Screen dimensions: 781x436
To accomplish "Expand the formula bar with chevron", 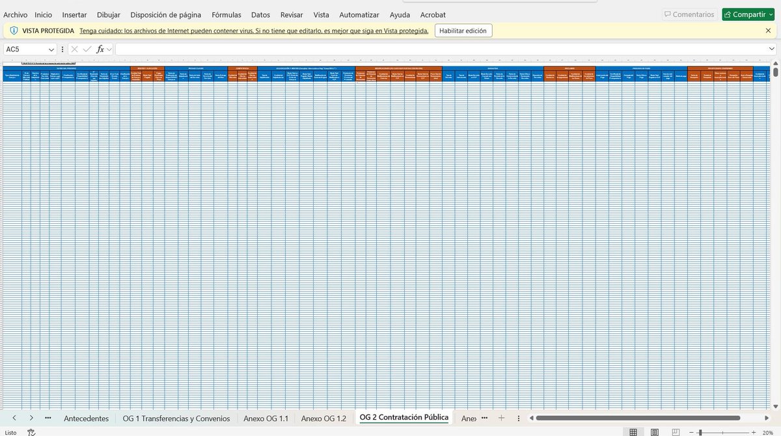I will click(x=772, y=49).
